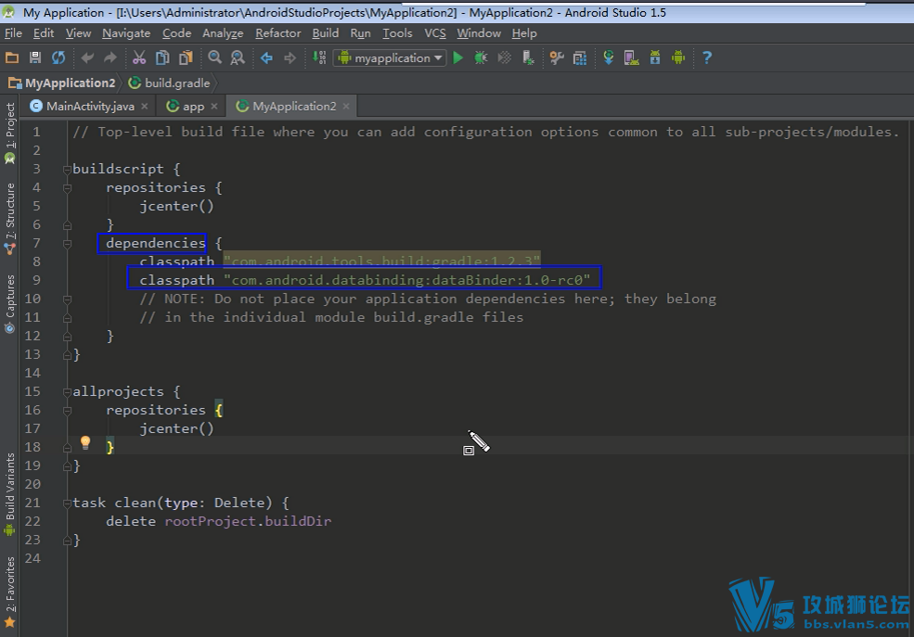Open the AVD Manager icon

point(631,57)
